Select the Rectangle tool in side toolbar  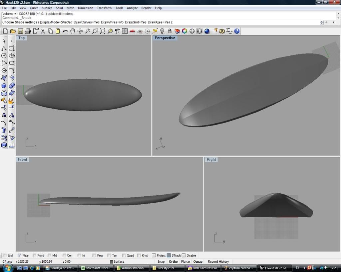click(12, 63)
